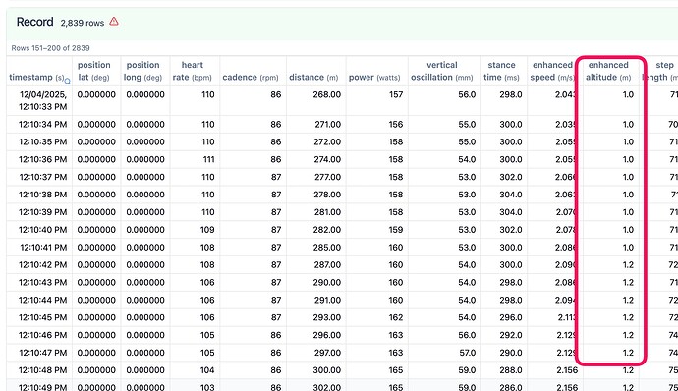
Task: Click the distance value 291.00
Action: pyautogui.click(x=327, y=300)
